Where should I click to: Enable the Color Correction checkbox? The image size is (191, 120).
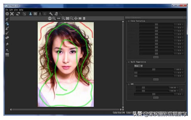(129, 21)
